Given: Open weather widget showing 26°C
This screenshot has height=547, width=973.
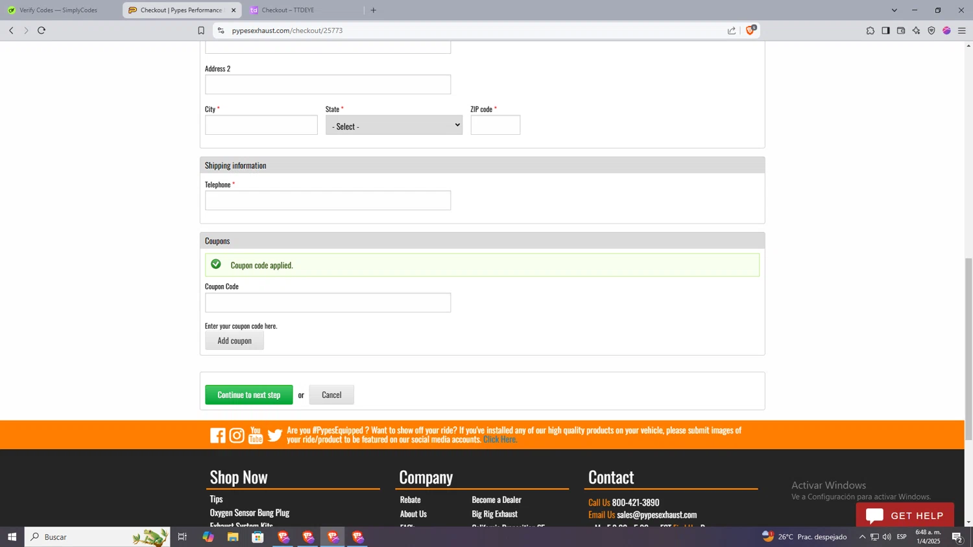Looking at the screenshot, I should click(804, 537).
